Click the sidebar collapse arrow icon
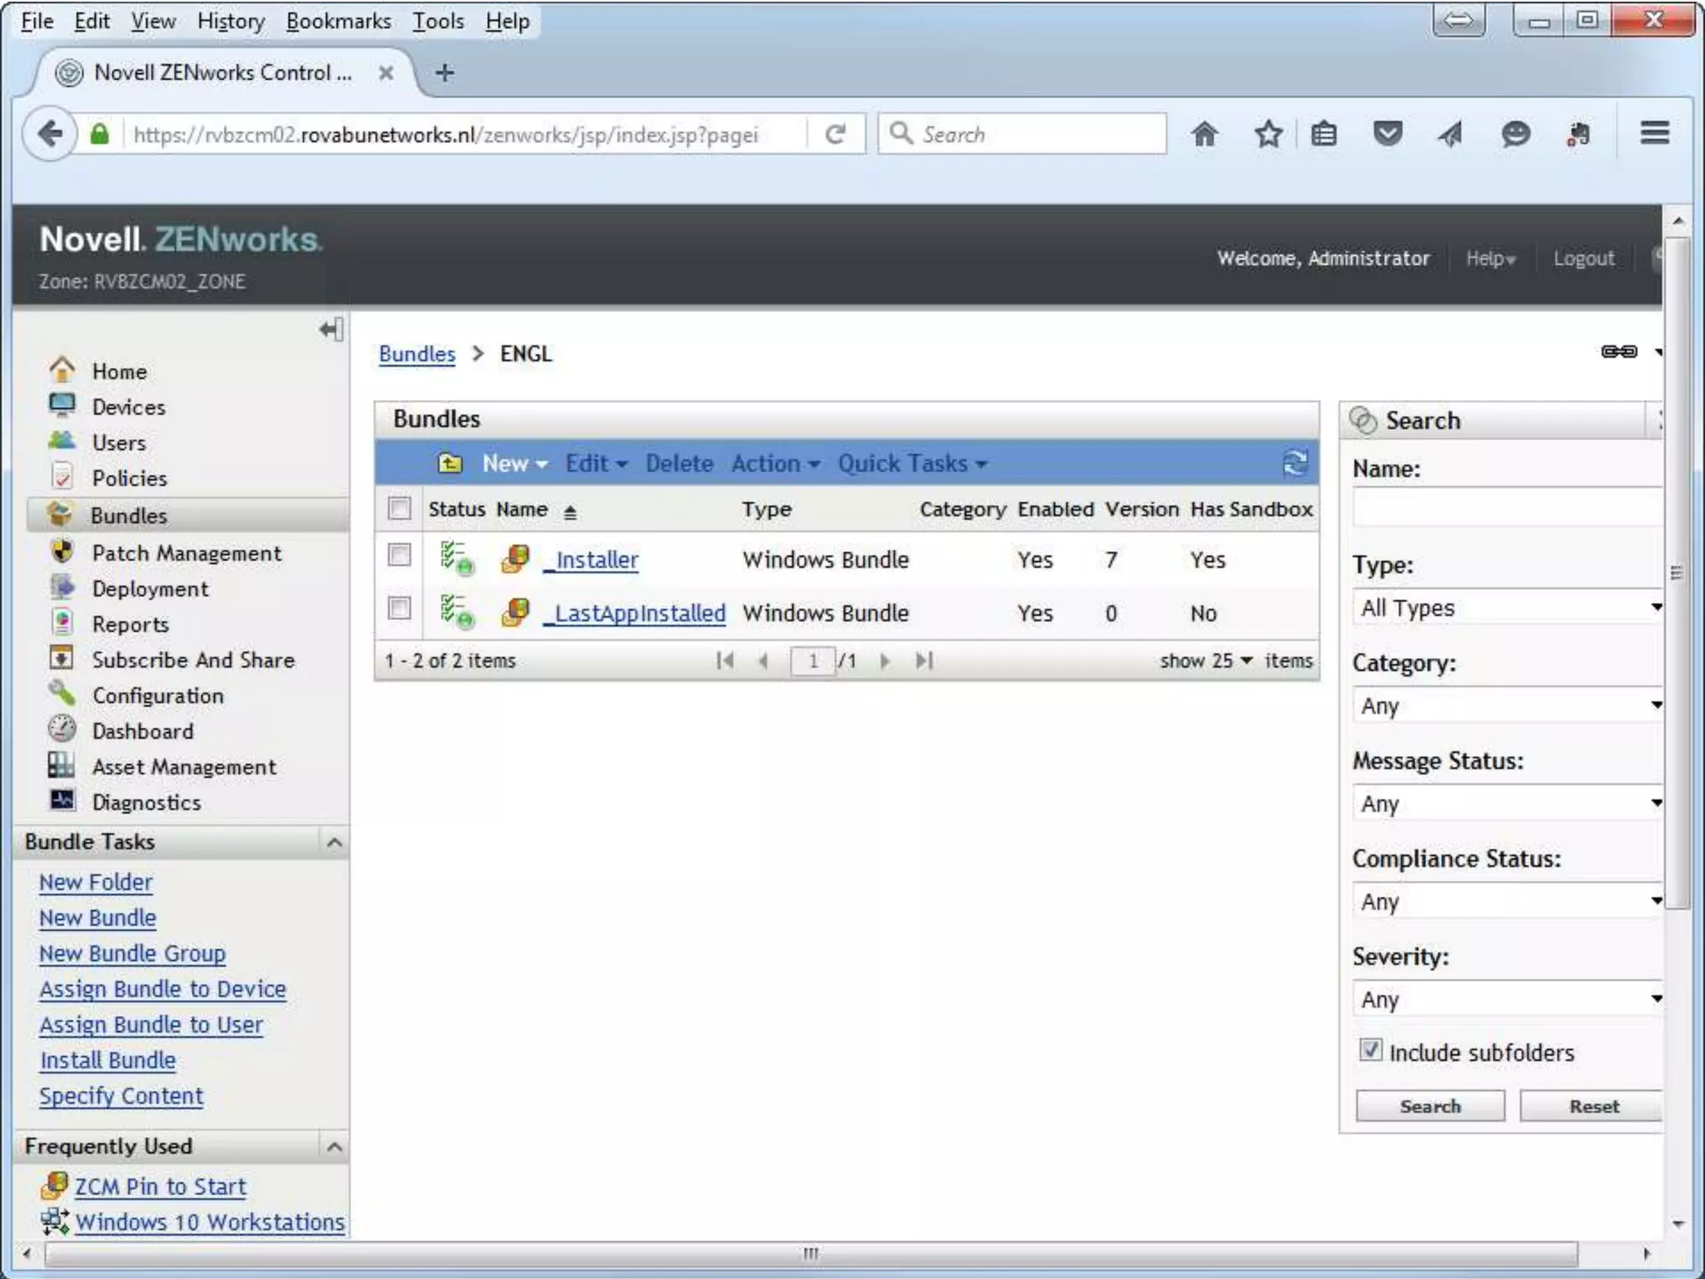This screenshot has width=1705, height=1279. 331,330
